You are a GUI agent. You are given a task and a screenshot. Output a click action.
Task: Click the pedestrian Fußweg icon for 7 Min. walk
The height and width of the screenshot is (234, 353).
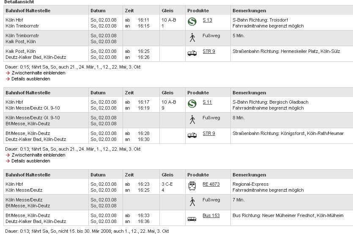192,201
